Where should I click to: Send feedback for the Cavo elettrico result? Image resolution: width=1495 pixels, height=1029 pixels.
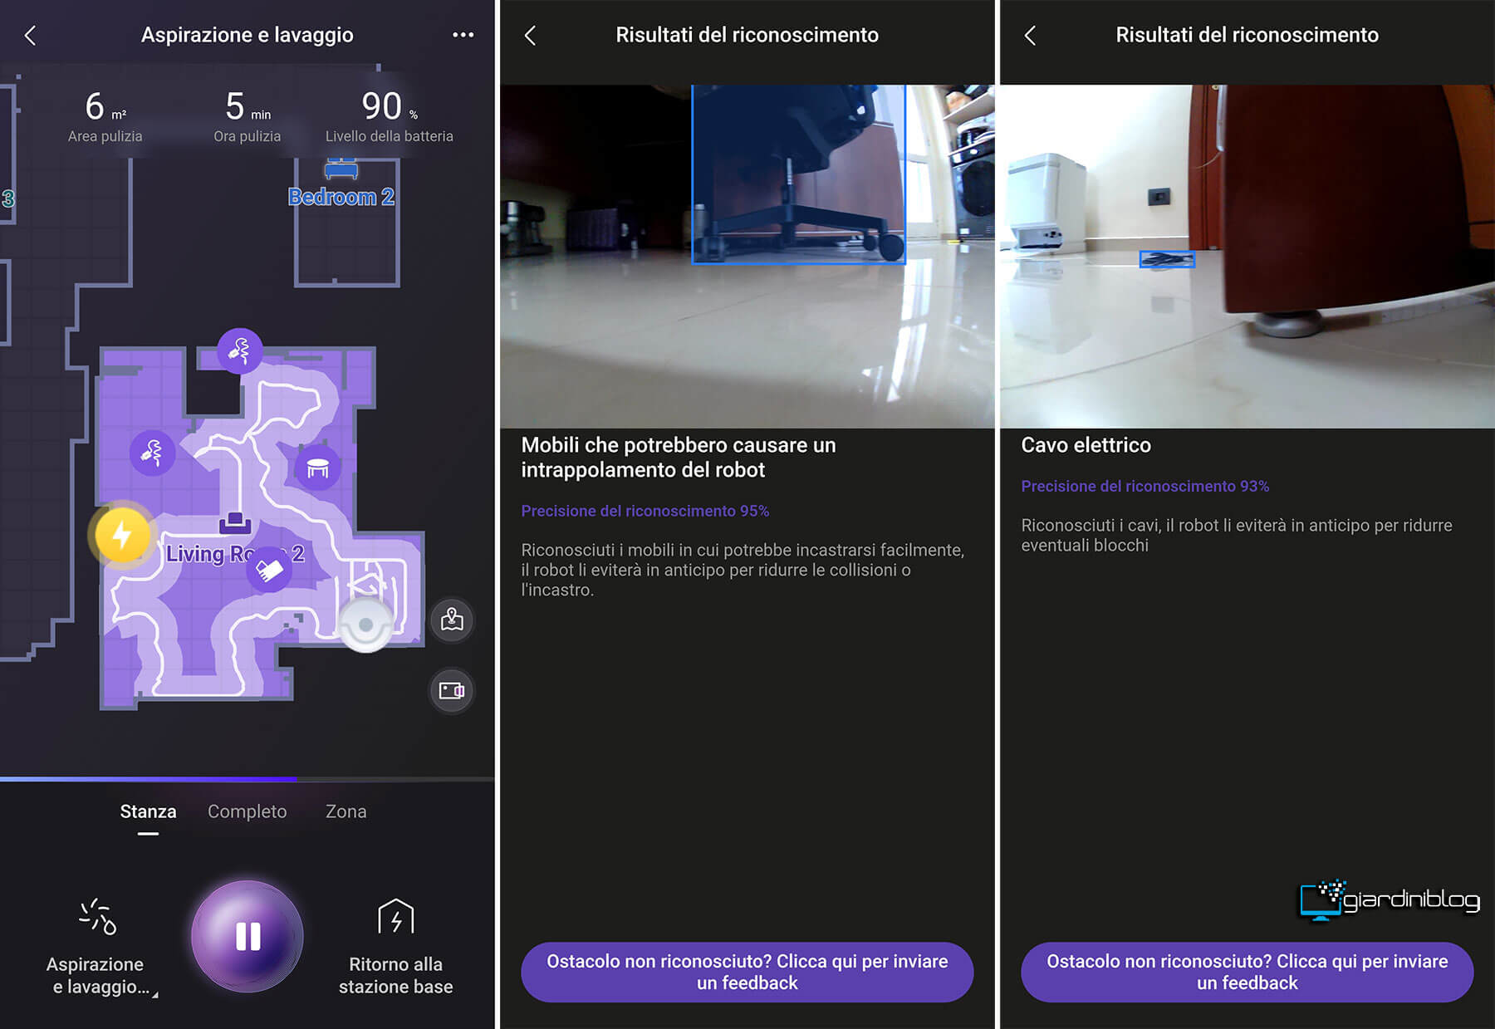1247,972
